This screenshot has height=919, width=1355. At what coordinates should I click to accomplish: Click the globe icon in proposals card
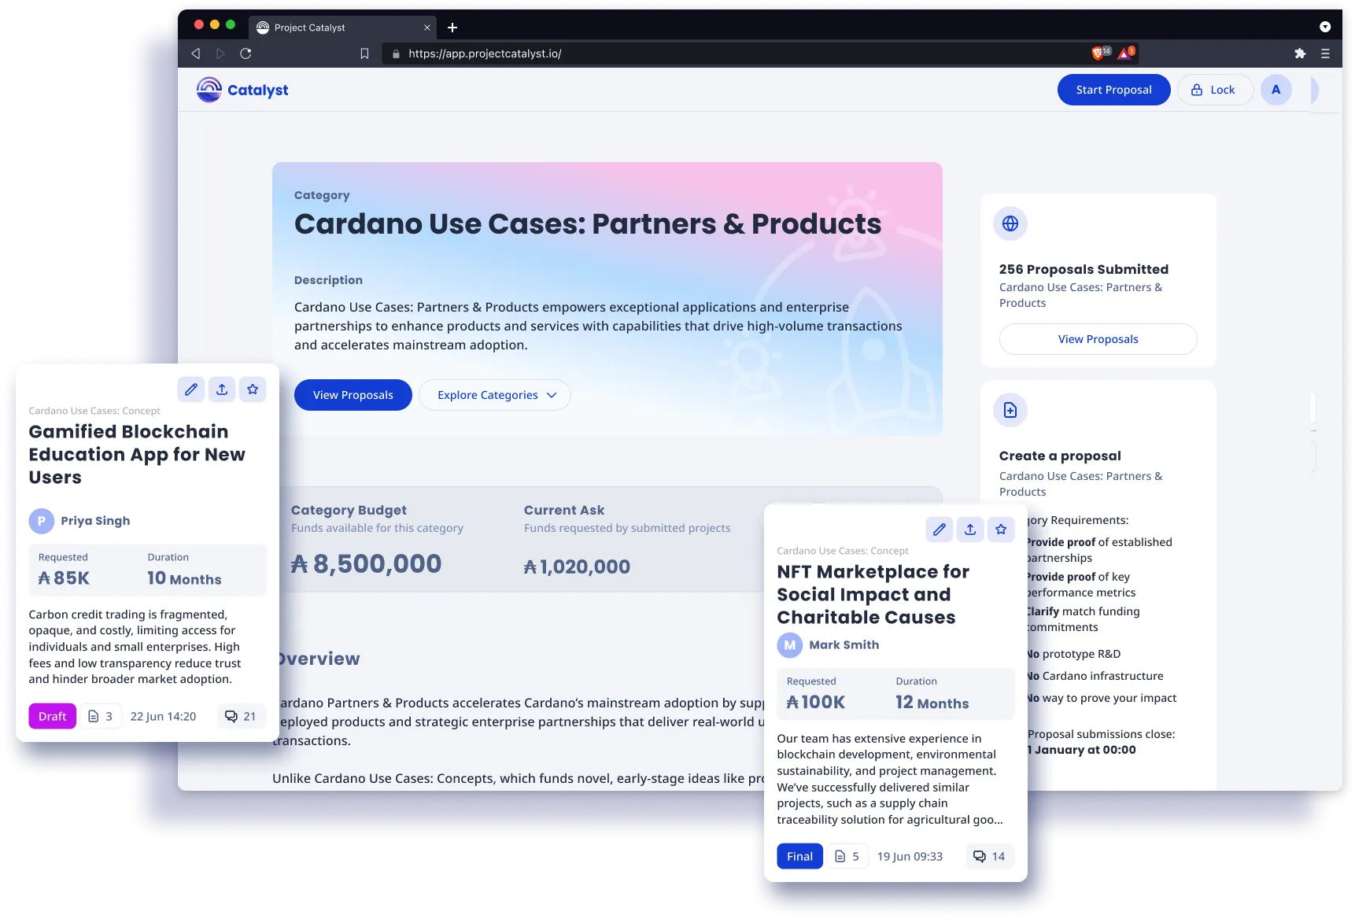1010,223
